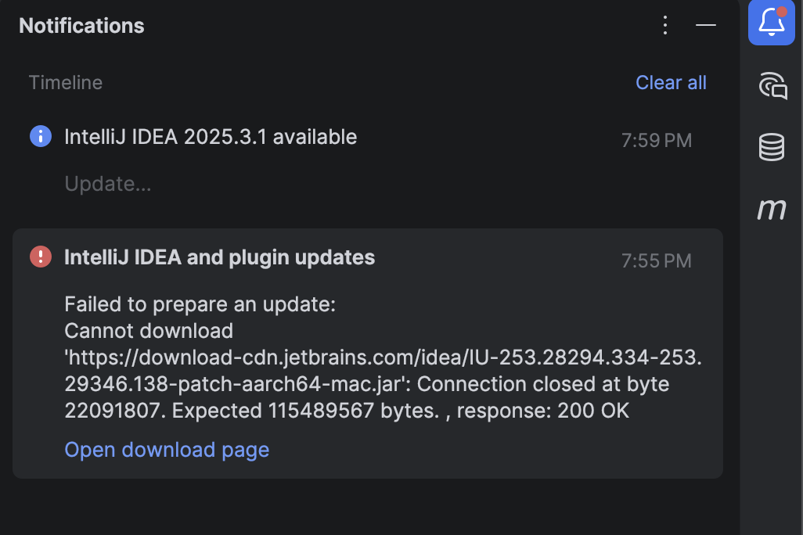Image resolution: width=803 pixels, height=535 pixels.
Task: Open the notification options kebab menu
Action: [664, 25]
